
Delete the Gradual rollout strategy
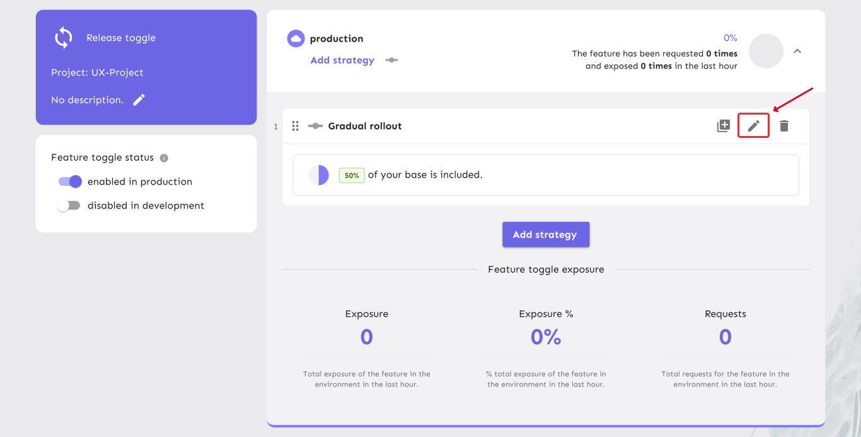click(783, 126)
